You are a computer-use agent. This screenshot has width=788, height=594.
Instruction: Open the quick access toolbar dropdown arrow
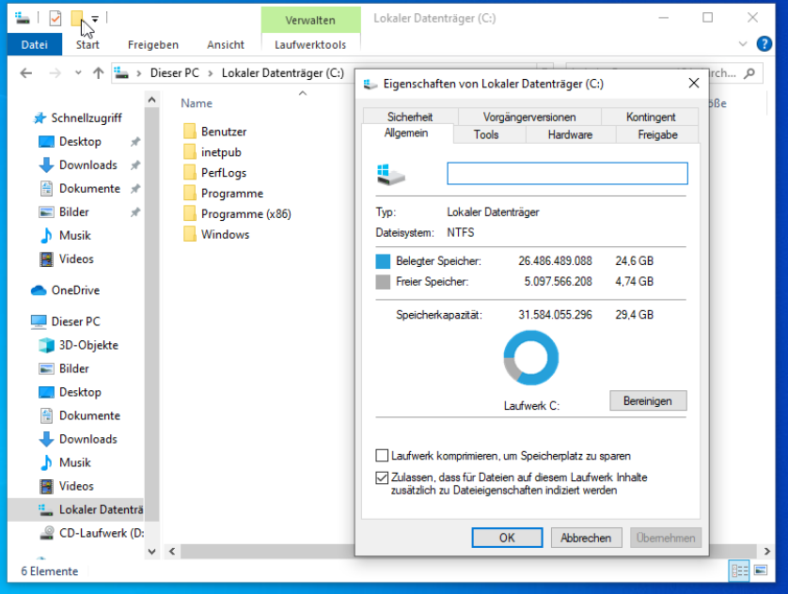coord(95,18)
